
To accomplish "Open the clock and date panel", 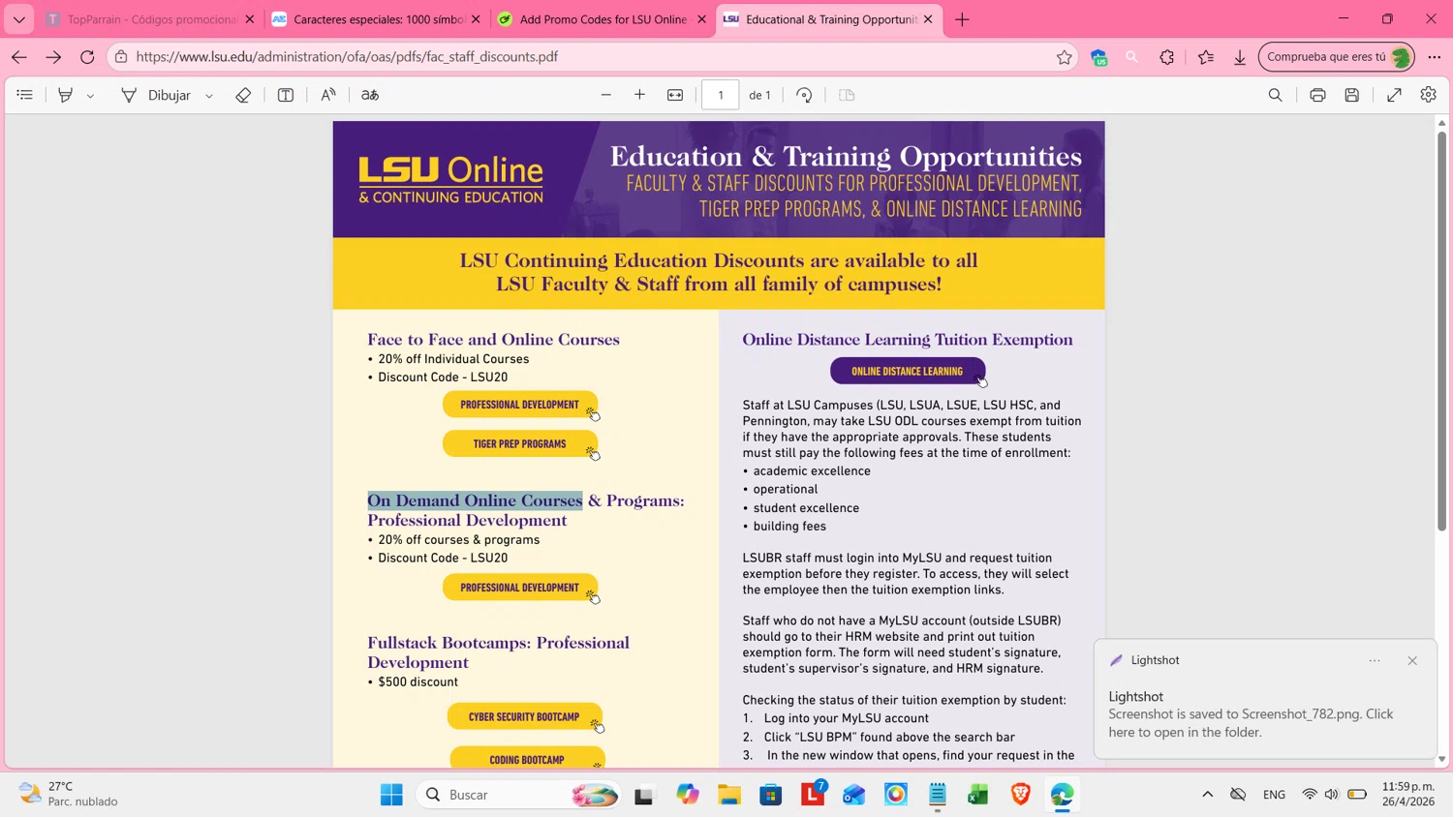I will pos(1408,794).
